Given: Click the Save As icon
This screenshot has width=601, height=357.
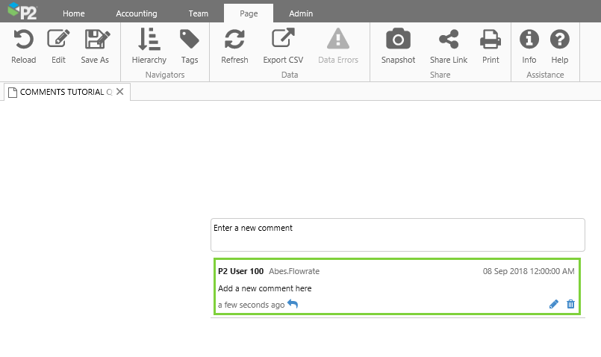Looking at the screenshot, I should [x=96, y=40].
